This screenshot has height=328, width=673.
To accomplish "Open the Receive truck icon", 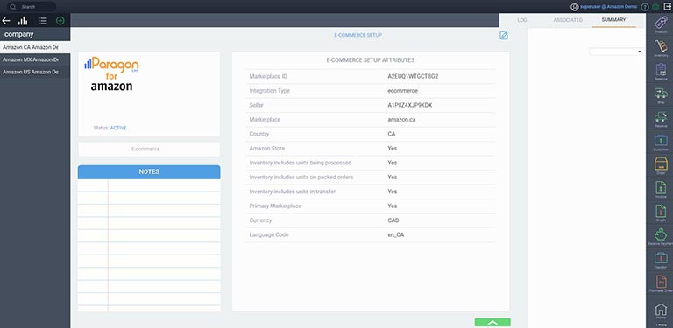I will 661,116.
